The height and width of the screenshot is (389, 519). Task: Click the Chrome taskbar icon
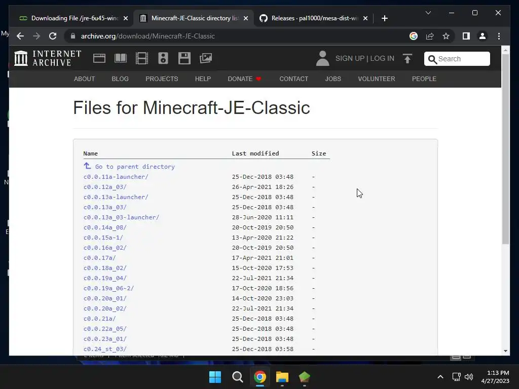(x=260, y=377)
